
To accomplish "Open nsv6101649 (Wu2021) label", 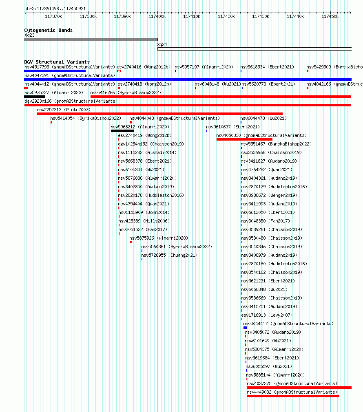I will click(268, 341).
